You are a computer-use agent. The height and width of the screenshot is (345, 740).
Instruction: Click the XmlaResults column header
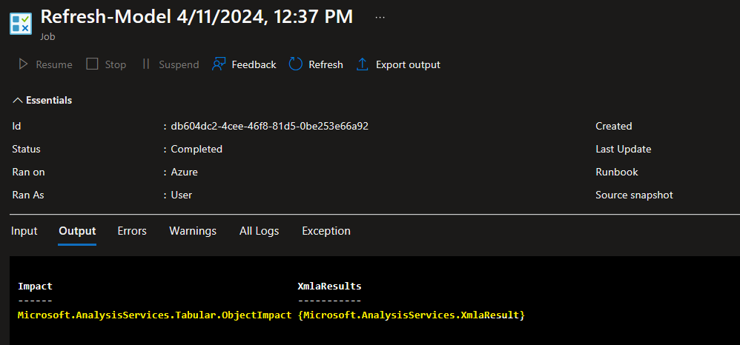pyautogui.click(x=329, y=286)
